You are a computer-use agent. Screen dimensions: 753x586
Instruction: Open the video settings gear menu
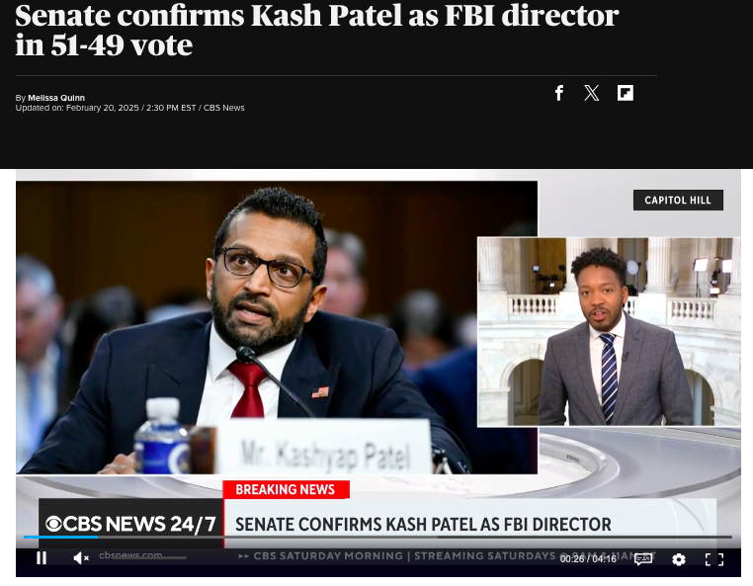coord(679,559)
